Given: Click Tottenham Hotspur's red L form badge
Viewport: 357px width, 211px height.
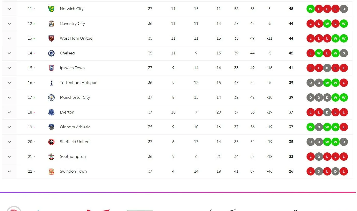Looking at the screenshot, I should 344,83.
